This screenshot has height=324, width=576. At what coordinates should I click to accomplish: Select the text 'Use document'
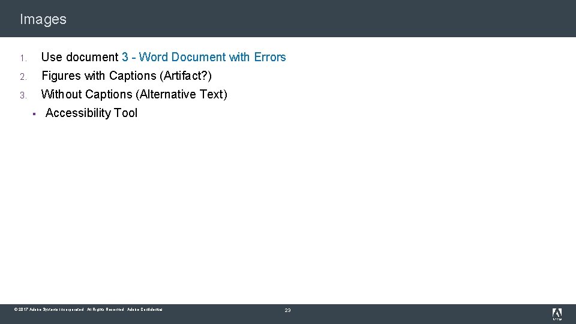coord(80,58)
